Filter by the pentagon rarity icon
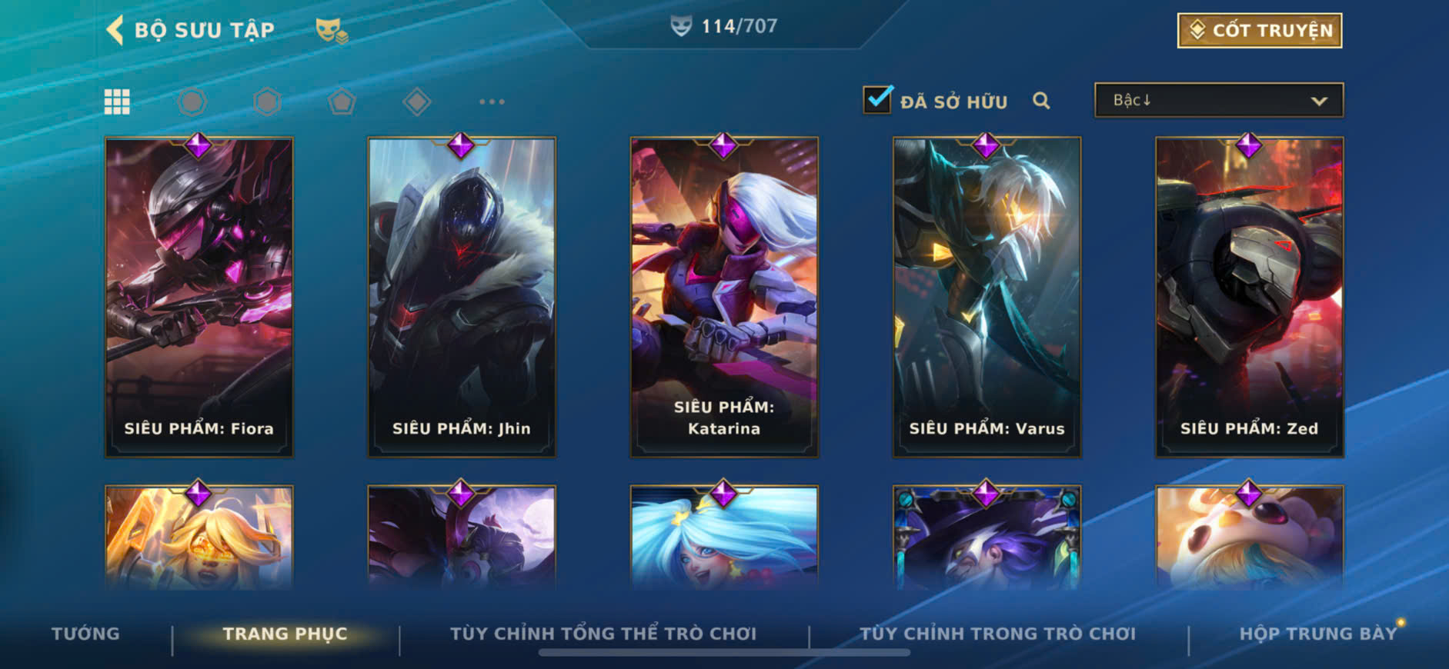This screenshot has width=1449, height=669. [x=342, y=102]
